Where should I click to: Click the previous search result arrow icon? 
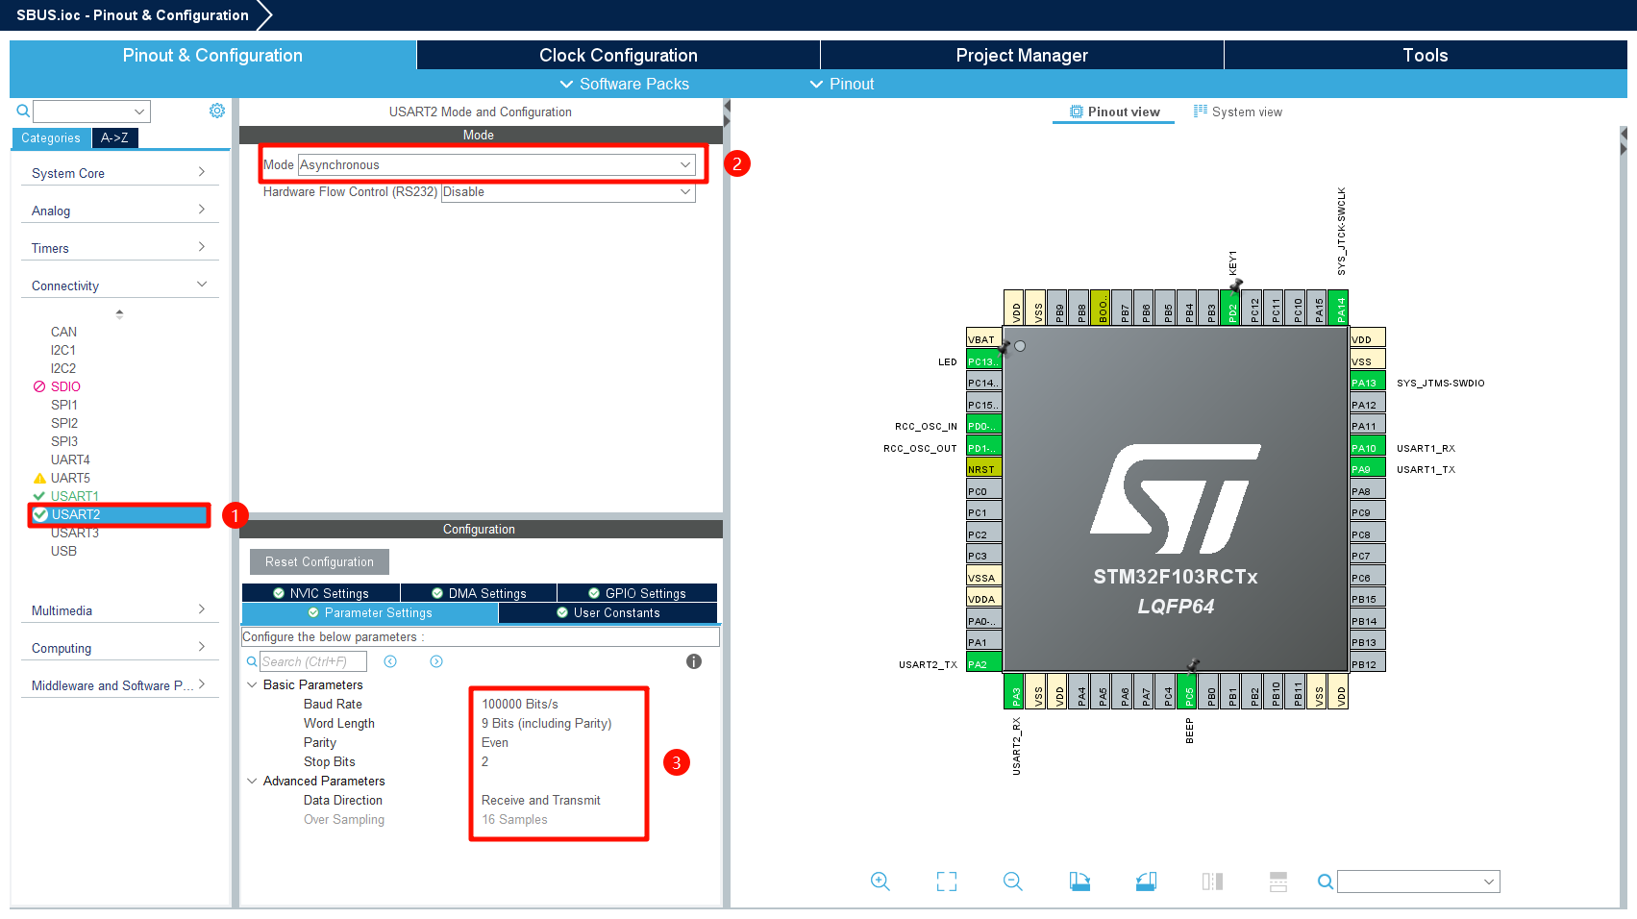(390, 661)
